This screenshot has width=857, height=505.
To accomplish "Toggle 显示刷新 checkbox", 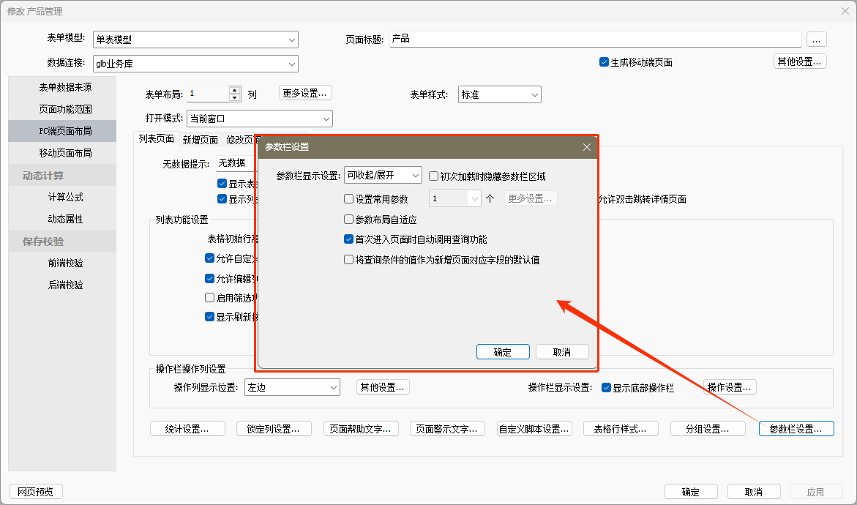I will (x=209, y=316).
